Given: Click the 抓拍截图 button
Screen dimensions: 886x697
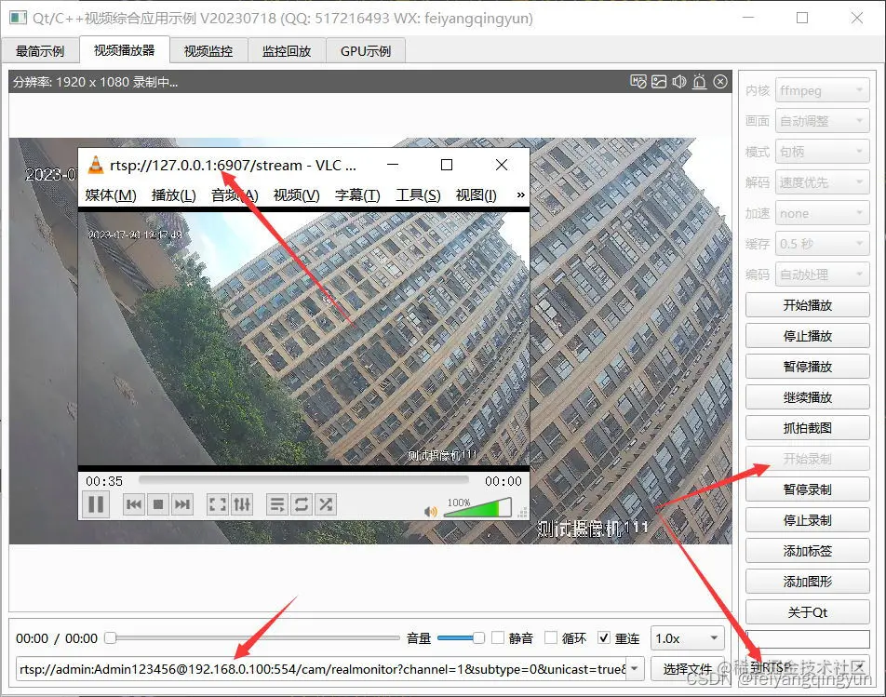Looking at the screenshot, I should (808, 428).
